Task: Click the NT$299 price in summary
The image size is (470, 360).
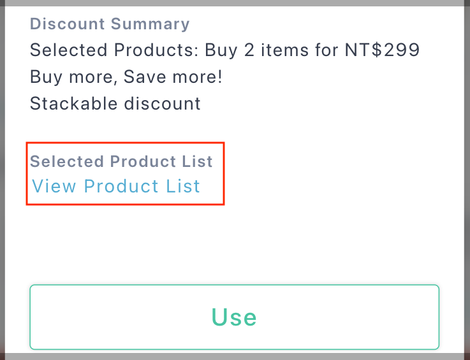Action: [x=382, y=50]
